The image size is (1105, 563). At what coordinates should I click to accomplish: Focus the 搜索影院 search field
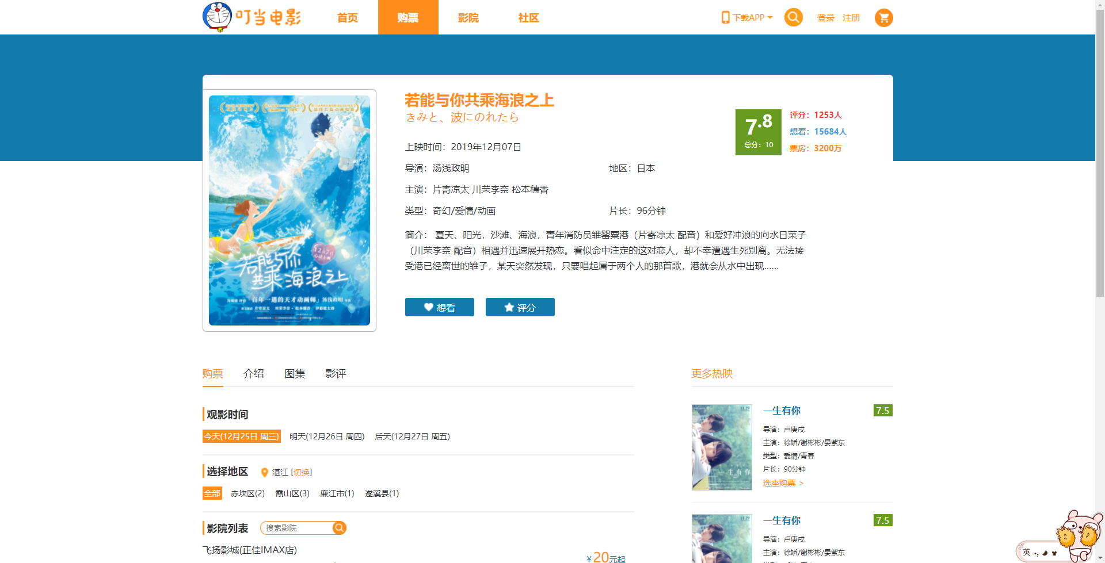tap(296, 528)
